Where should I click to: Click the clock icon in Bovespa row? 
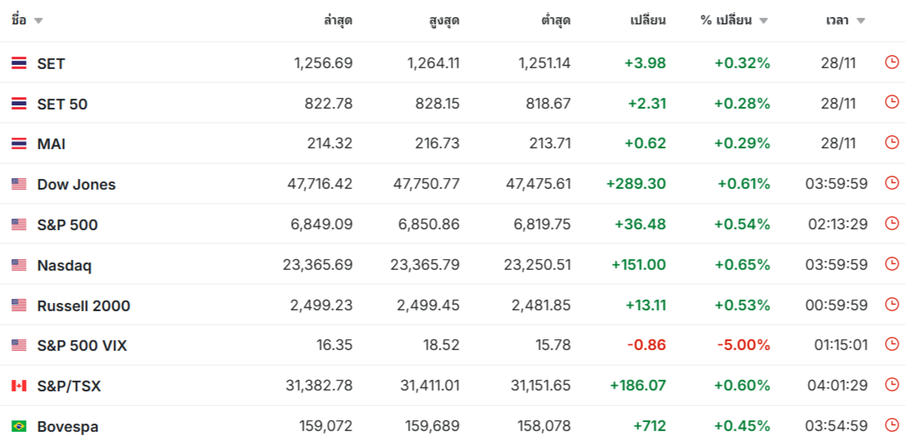coord(891,425)
